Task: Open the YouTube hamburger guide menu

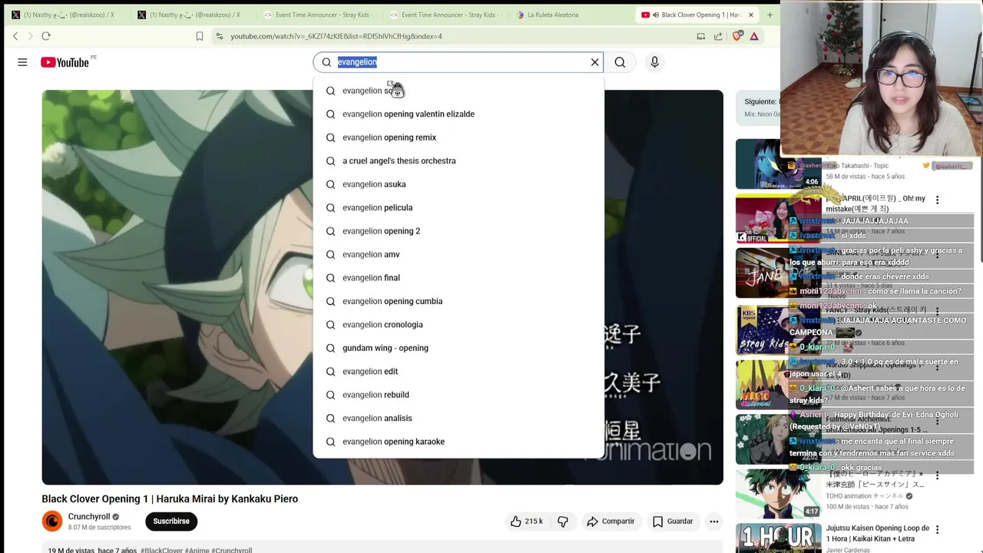Action: click(x=22, y=62)
